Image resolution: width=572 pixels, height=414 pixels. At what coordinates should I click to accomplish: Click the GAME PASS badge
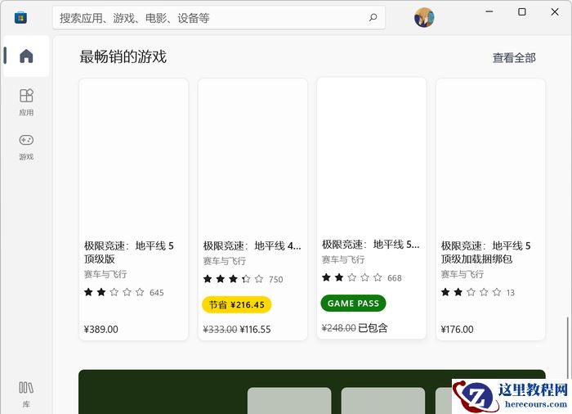click(353, 304)
